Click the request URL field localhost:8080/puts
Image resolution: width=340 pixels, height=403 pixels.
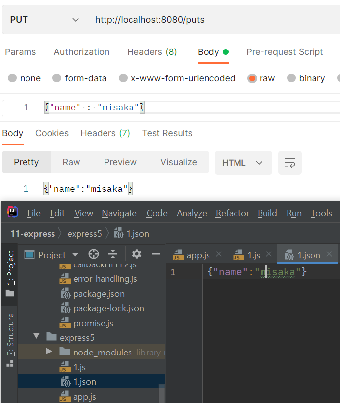click(213, 20)
